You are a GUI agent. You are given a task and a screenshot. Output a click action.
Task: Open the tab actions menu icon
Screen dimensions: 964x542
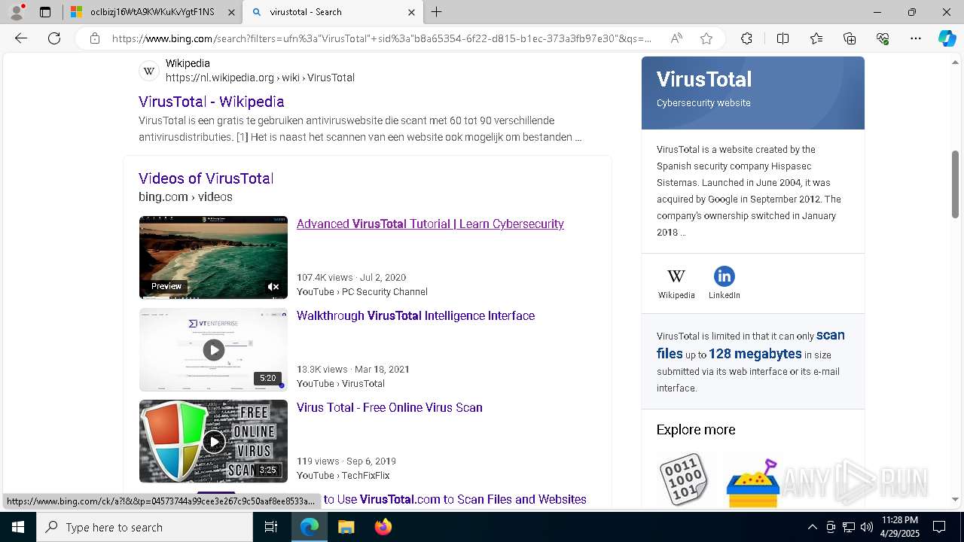point(45,12)
